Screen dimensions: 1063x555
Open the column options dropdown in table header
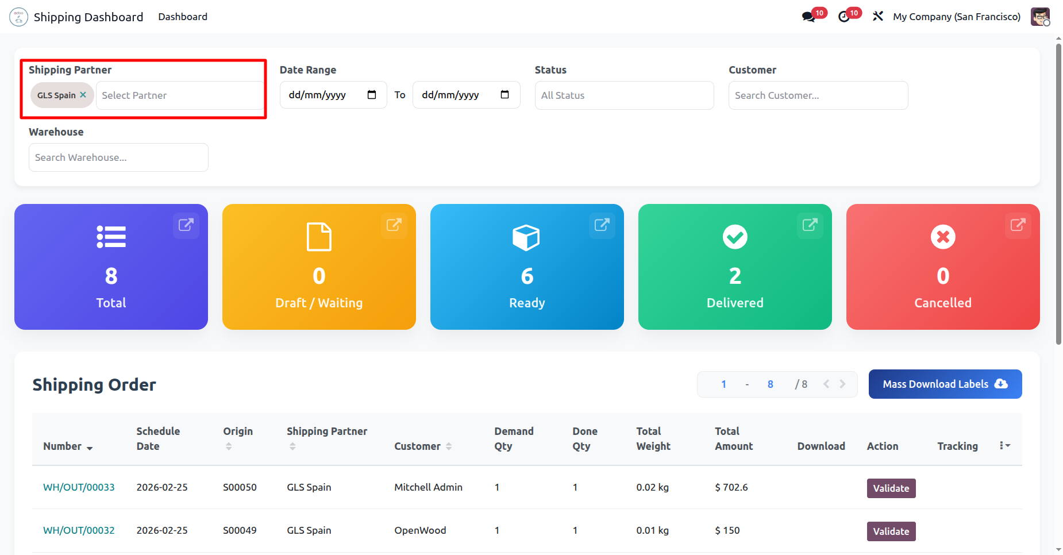[x=1004, y=446]
